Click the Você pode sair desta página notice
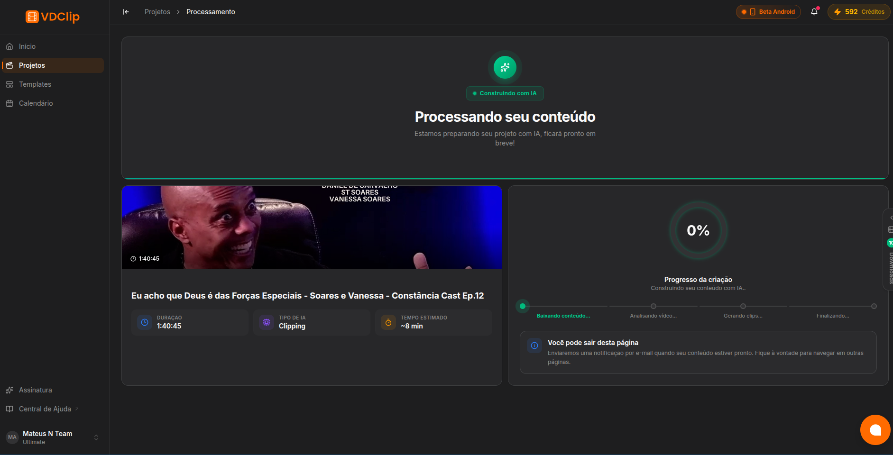 698,352
